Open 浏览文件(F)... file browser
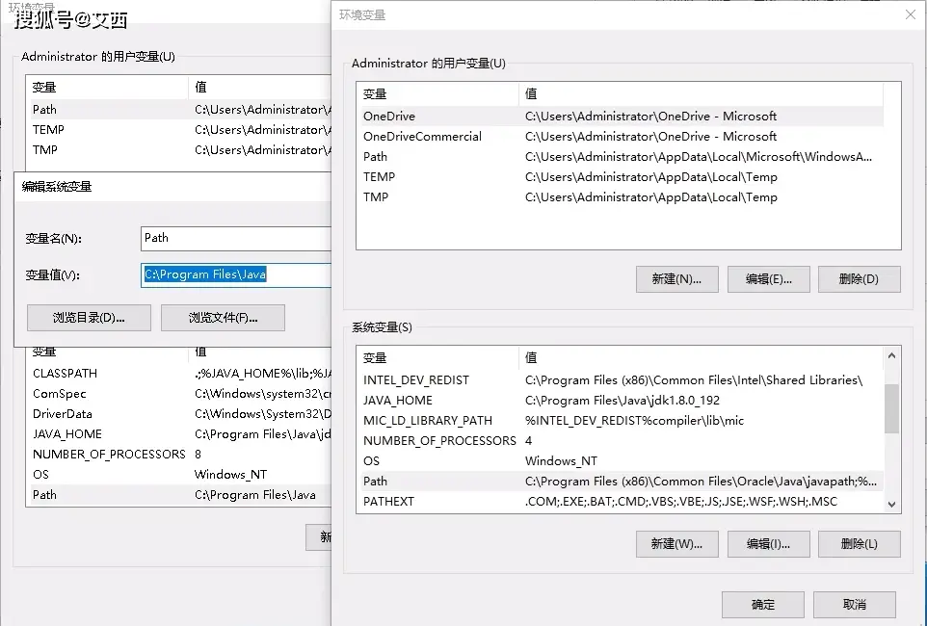Image resolution: width=927 pixels, height=626 pixels. (x=223, y=318)
